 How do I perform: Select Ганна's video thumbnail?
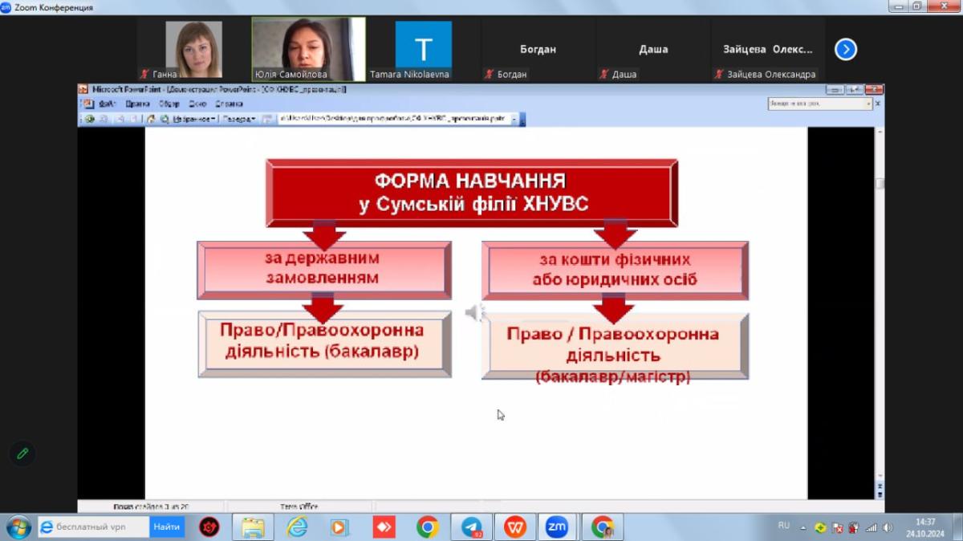(x=193, y=49)
